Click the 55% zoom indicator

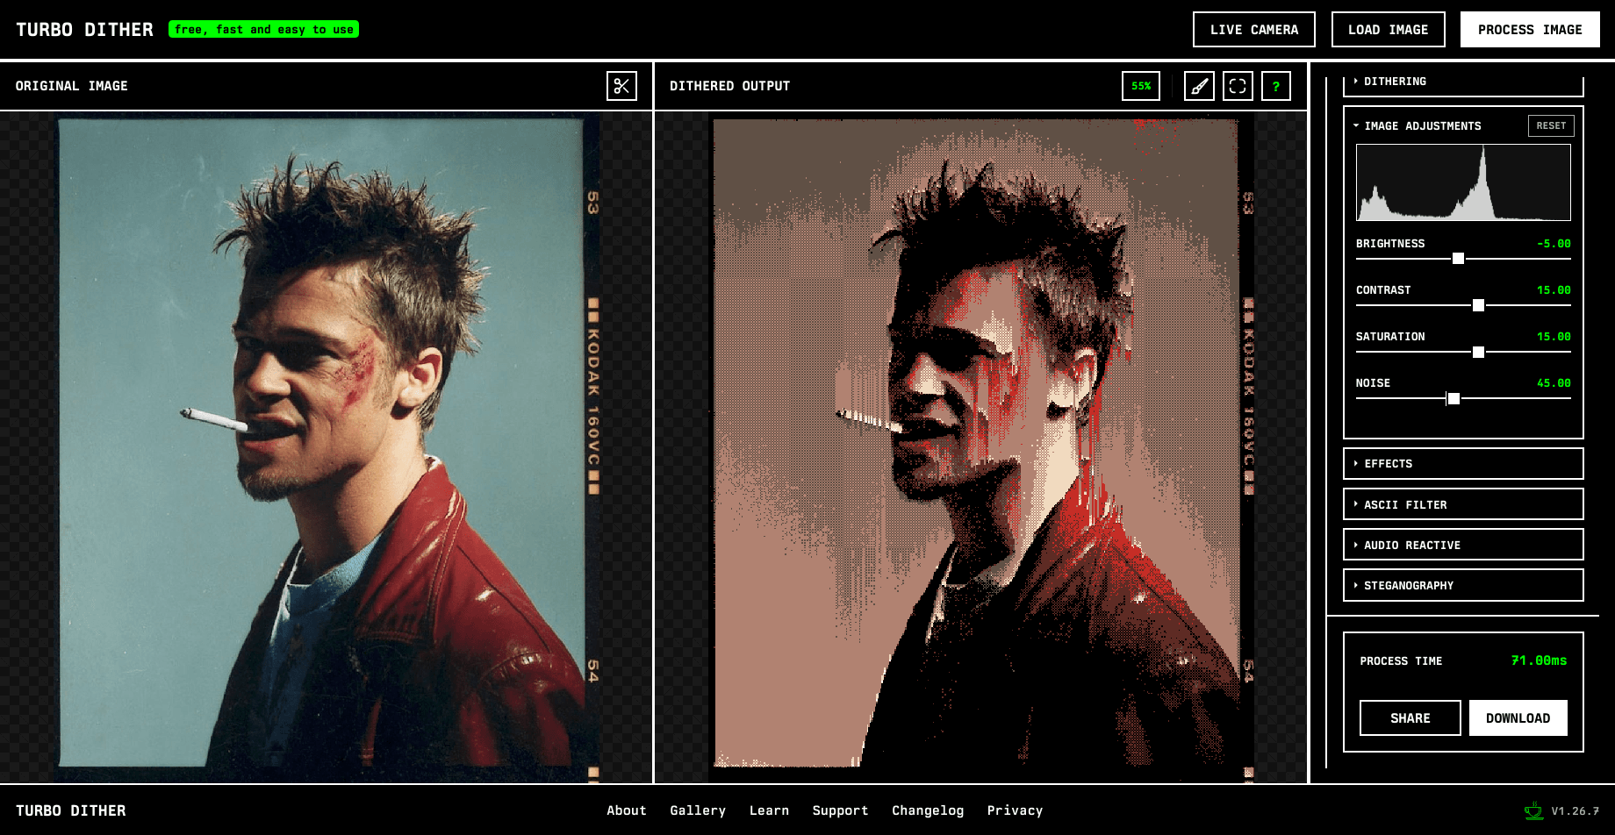pos(1140,86)
